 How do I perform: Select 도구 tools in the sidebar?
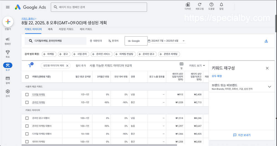coord(7,67)
